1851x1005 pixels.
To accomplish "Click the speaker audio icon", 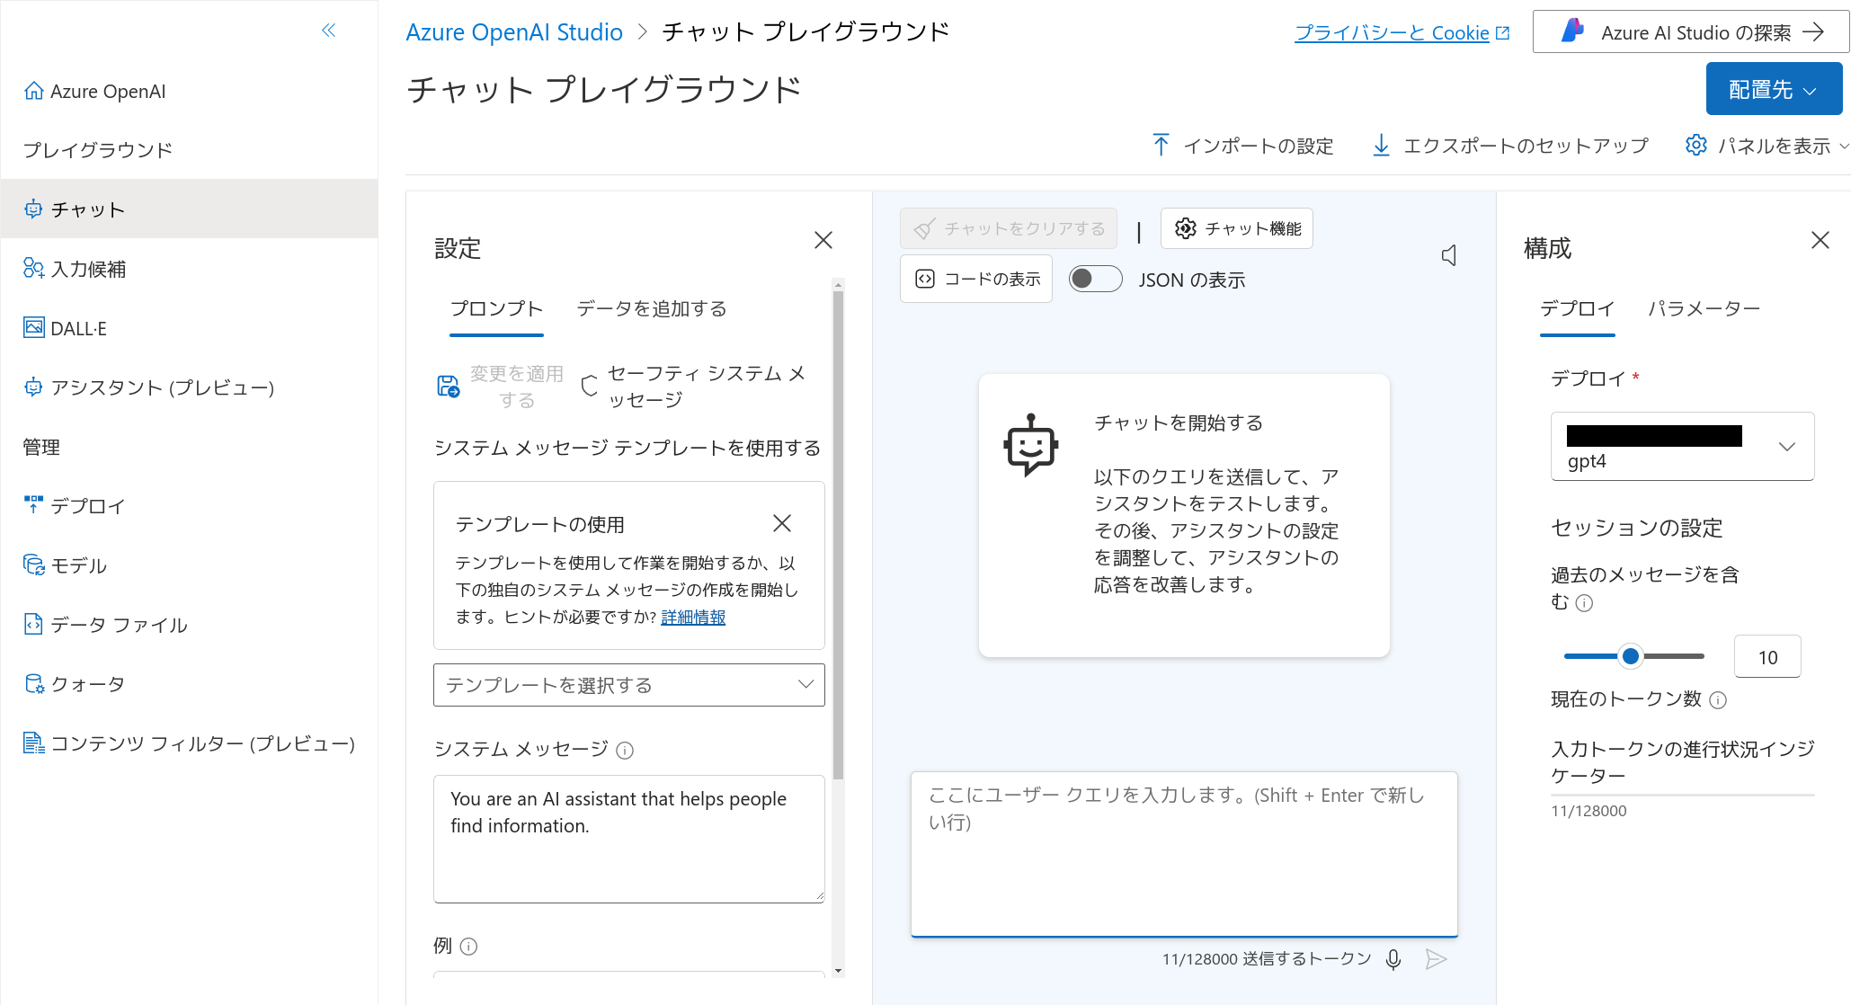I will point(1449,255).
